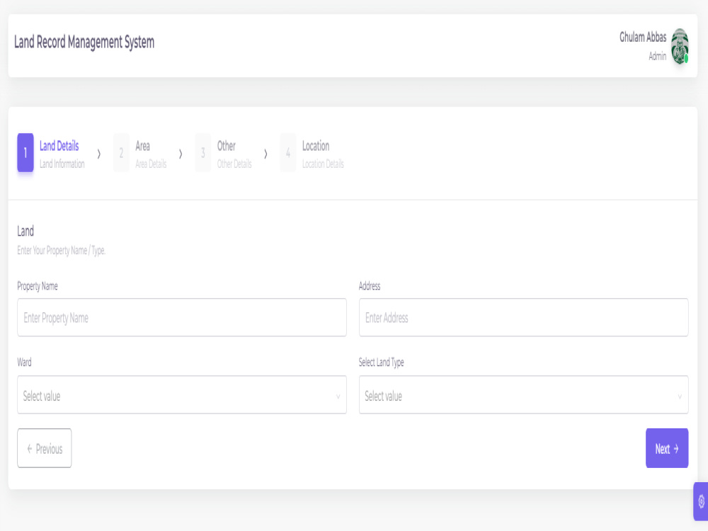Focus the Address input field
The image size is (708, 531).
coord(524,317)
